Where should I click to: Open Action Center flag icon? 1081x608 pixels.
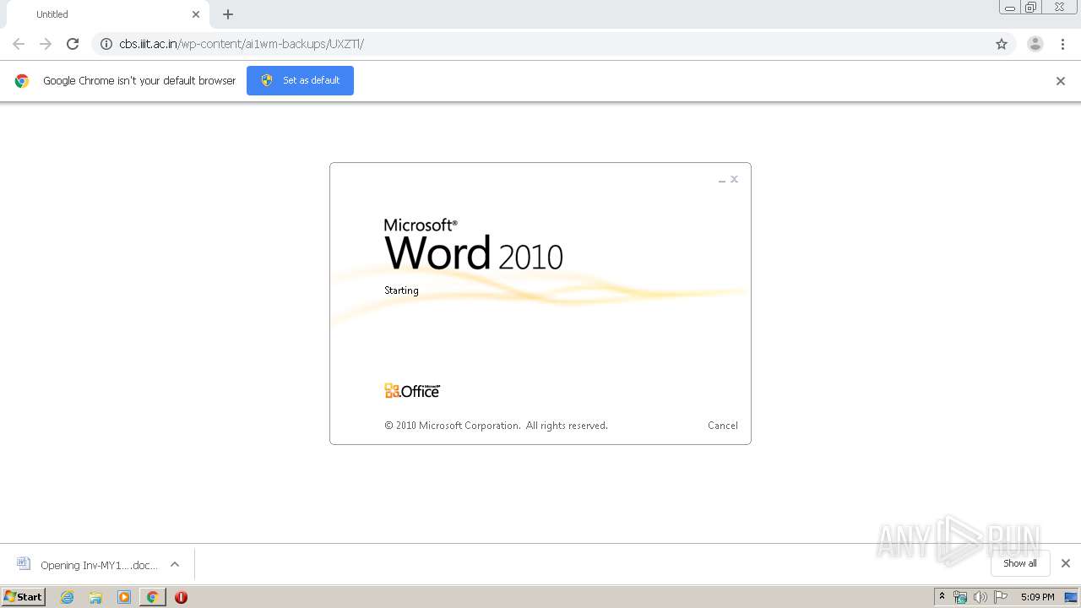1001,597
